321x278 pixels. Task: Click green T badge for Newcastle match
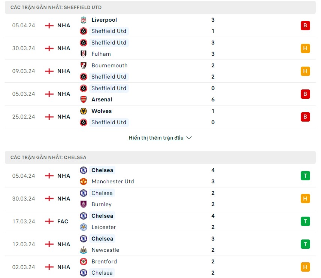(x=305, y=244)
